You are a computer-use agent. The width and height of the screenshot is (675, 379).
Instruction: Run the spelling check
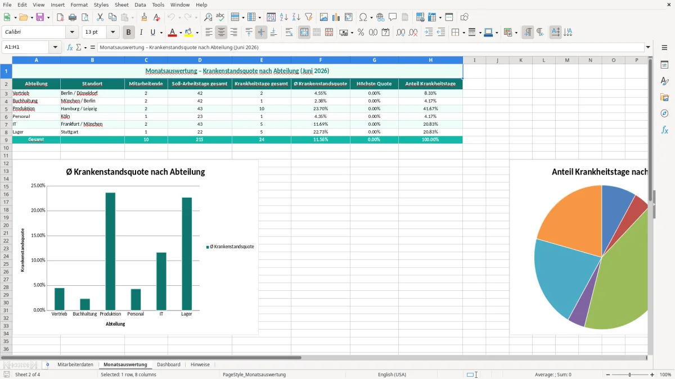coord(220,17)
